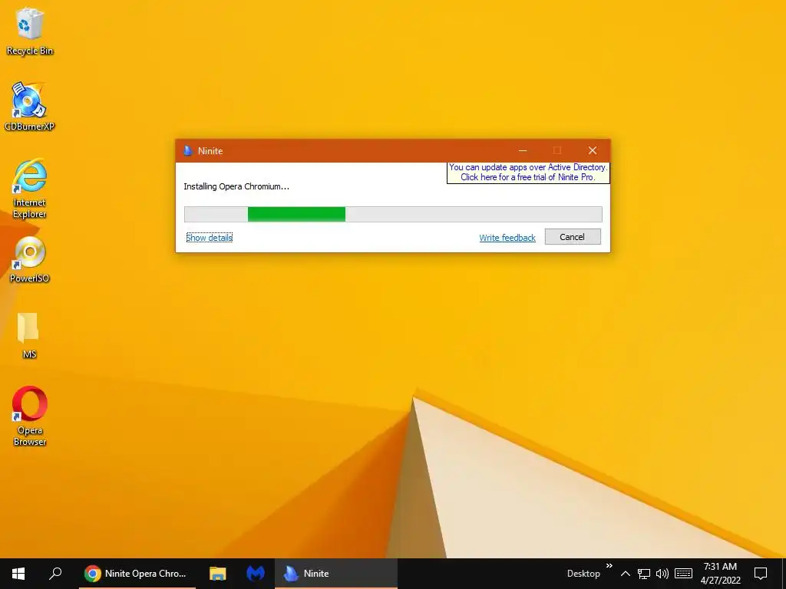786x589 pixels.
Task: Cancel the Ninite installation
Action: point(573,237)
